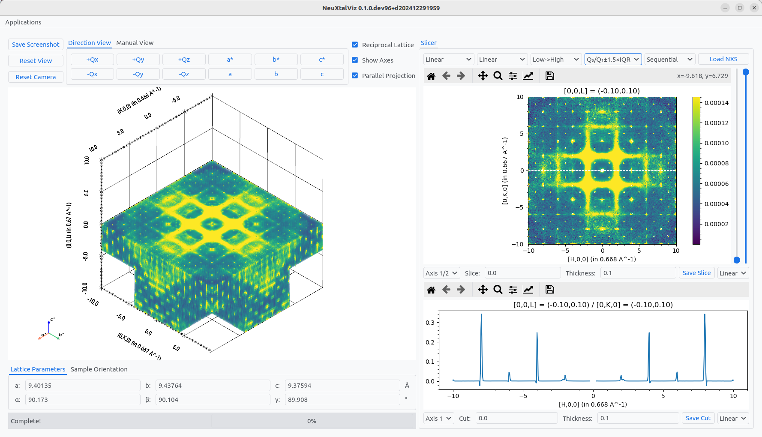Open subplot configuration in slice toolbar
The image size is (762, 437).
[513, 76]
